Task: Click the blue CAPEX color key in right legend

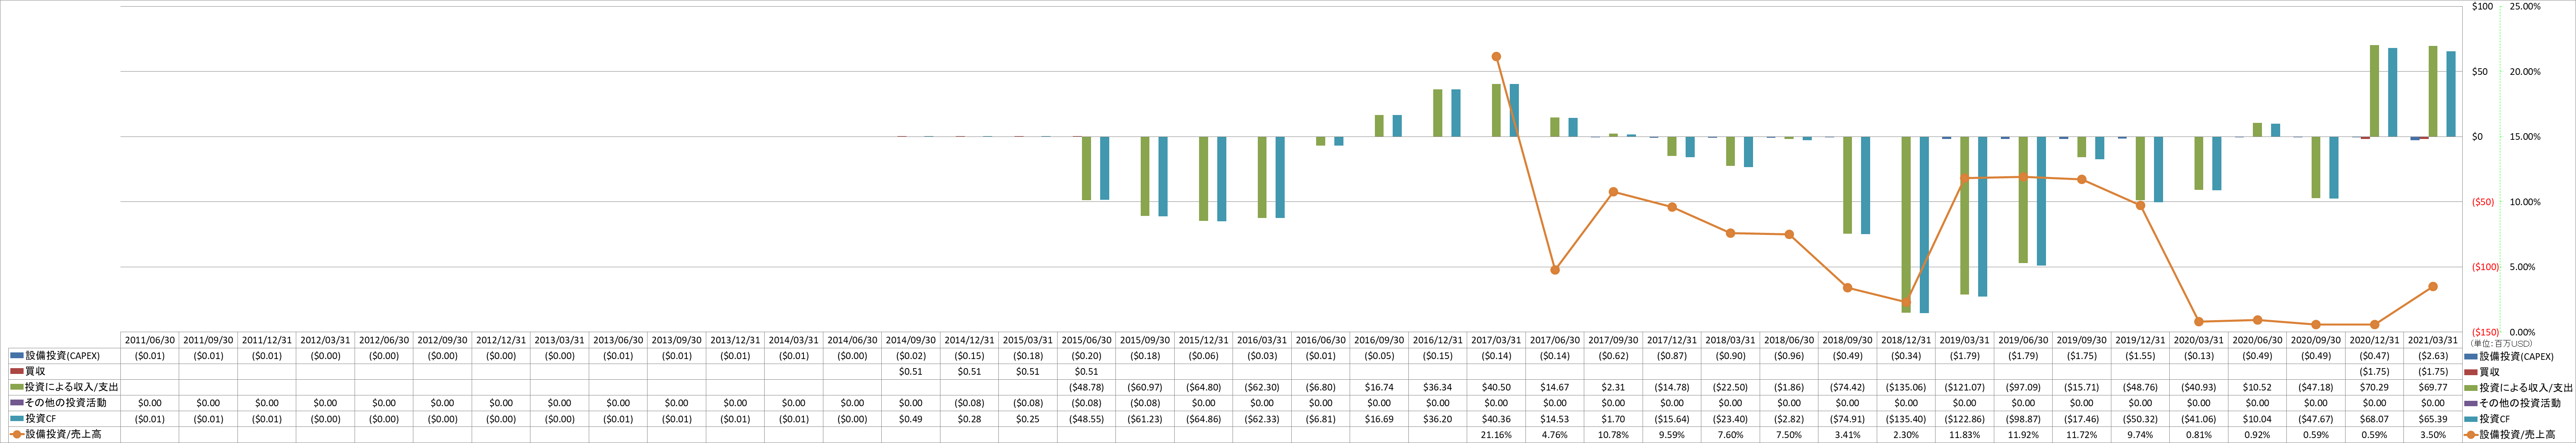Action: pyautogui.click(x=2471, y=356)
